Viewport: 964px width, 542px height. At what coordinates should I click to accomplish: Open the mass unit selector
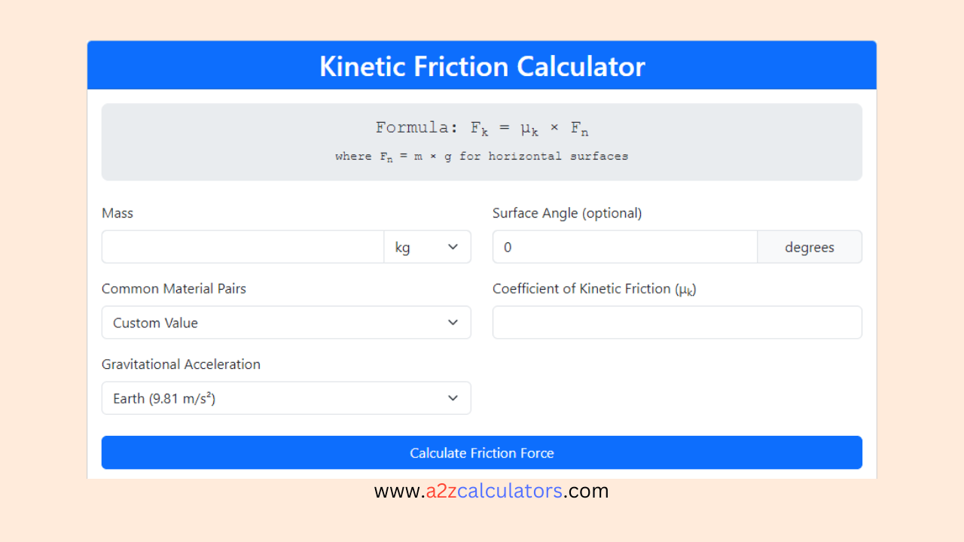point(427,246)
